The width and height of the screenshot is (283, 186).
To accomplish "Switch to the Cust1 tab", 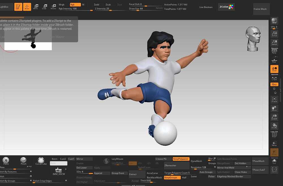I will click(71, 159).
